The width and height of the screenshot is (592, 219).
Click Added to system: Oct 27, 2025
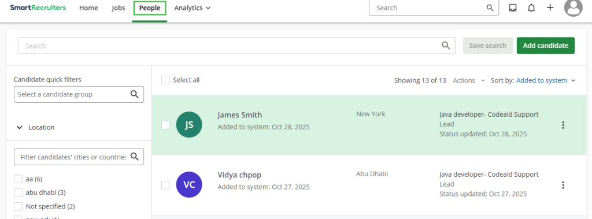(x=264, y=187)
